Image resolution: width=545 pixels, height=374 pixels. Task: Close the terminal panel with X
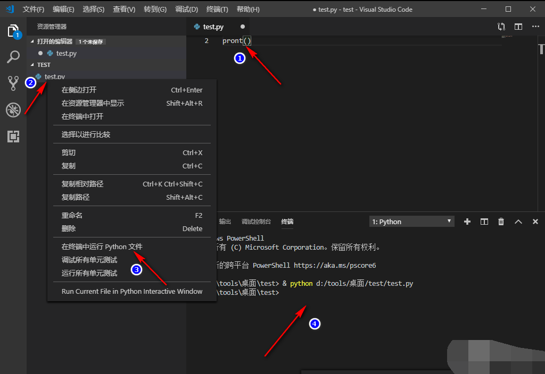(x=535, y=222)
